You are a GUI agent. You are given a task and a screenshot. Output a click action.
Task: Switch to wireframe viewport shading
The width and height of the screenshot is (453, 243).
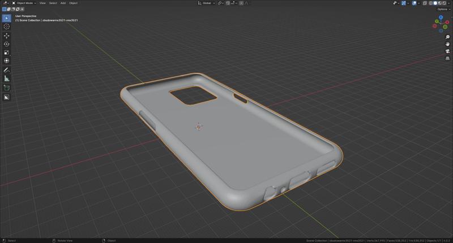[431, 3]
